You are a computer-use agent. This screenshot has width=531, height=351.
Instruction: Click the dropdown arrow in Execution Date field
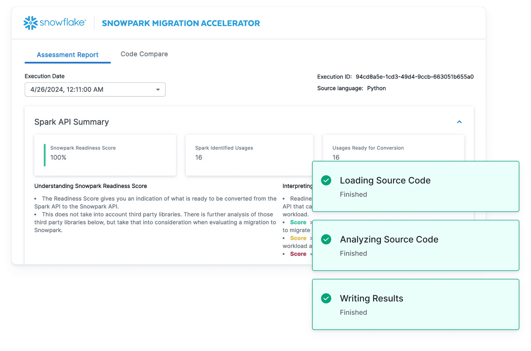click(x=158, y=90)
